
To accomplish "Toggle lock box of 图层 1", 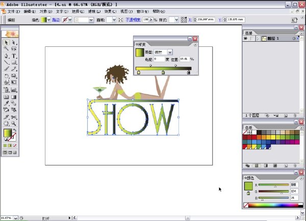I will (x=252, y=39).
